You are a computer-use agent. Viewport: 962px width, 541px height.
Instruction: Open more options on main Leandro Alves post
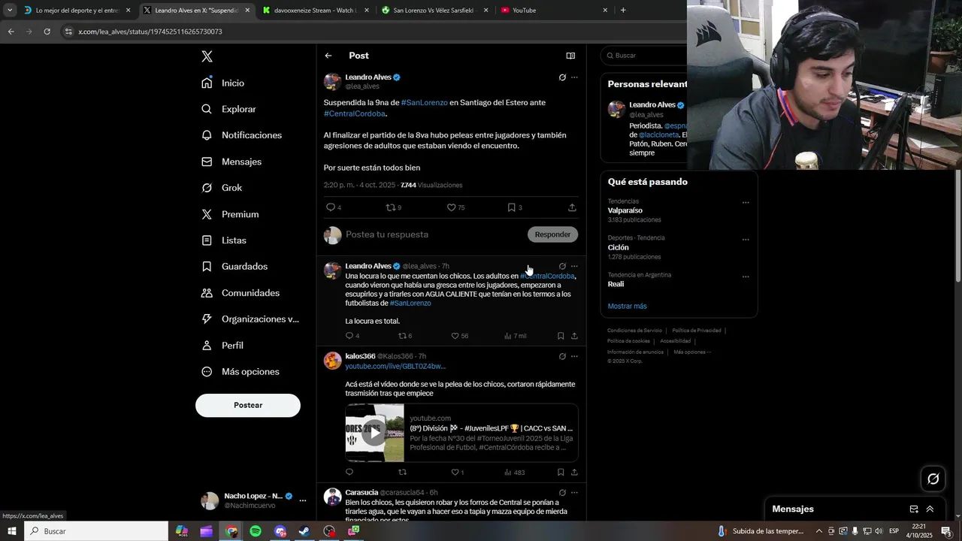[x=574, y=77]
